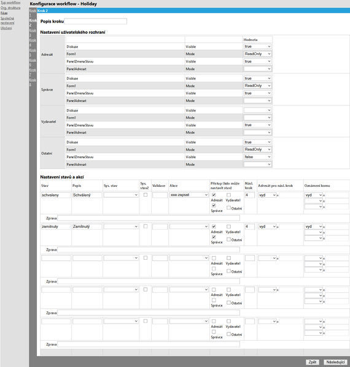
Task: Open Adresát PanelAdresat Mode dropdown
Action: pos(257,69)
